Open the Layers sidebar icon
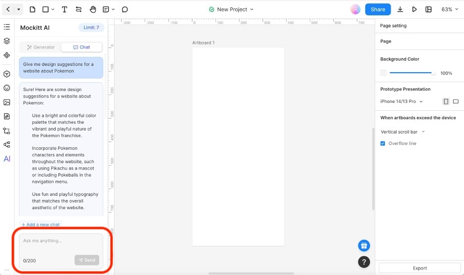The width and height of the screenshot is (464, 275). click(7, 41)
